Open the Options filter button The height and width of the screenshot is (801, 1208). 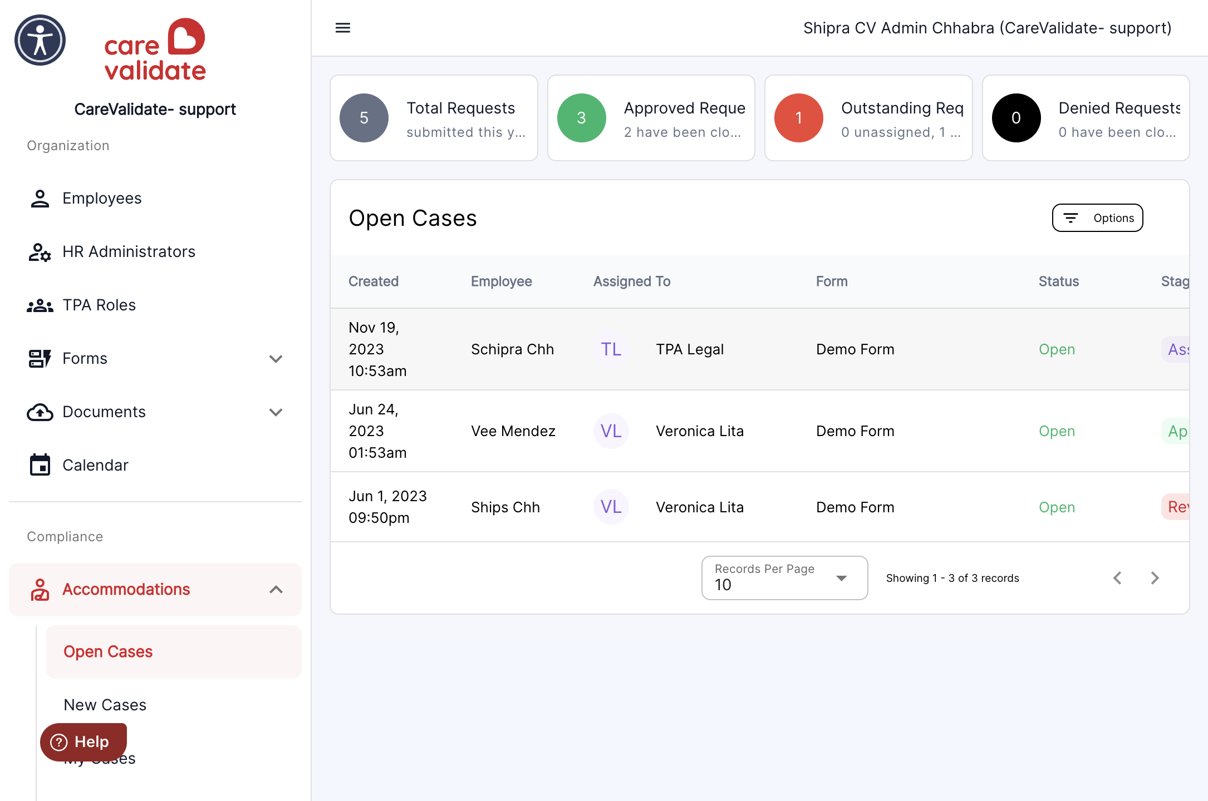(x=1098, y=218)
